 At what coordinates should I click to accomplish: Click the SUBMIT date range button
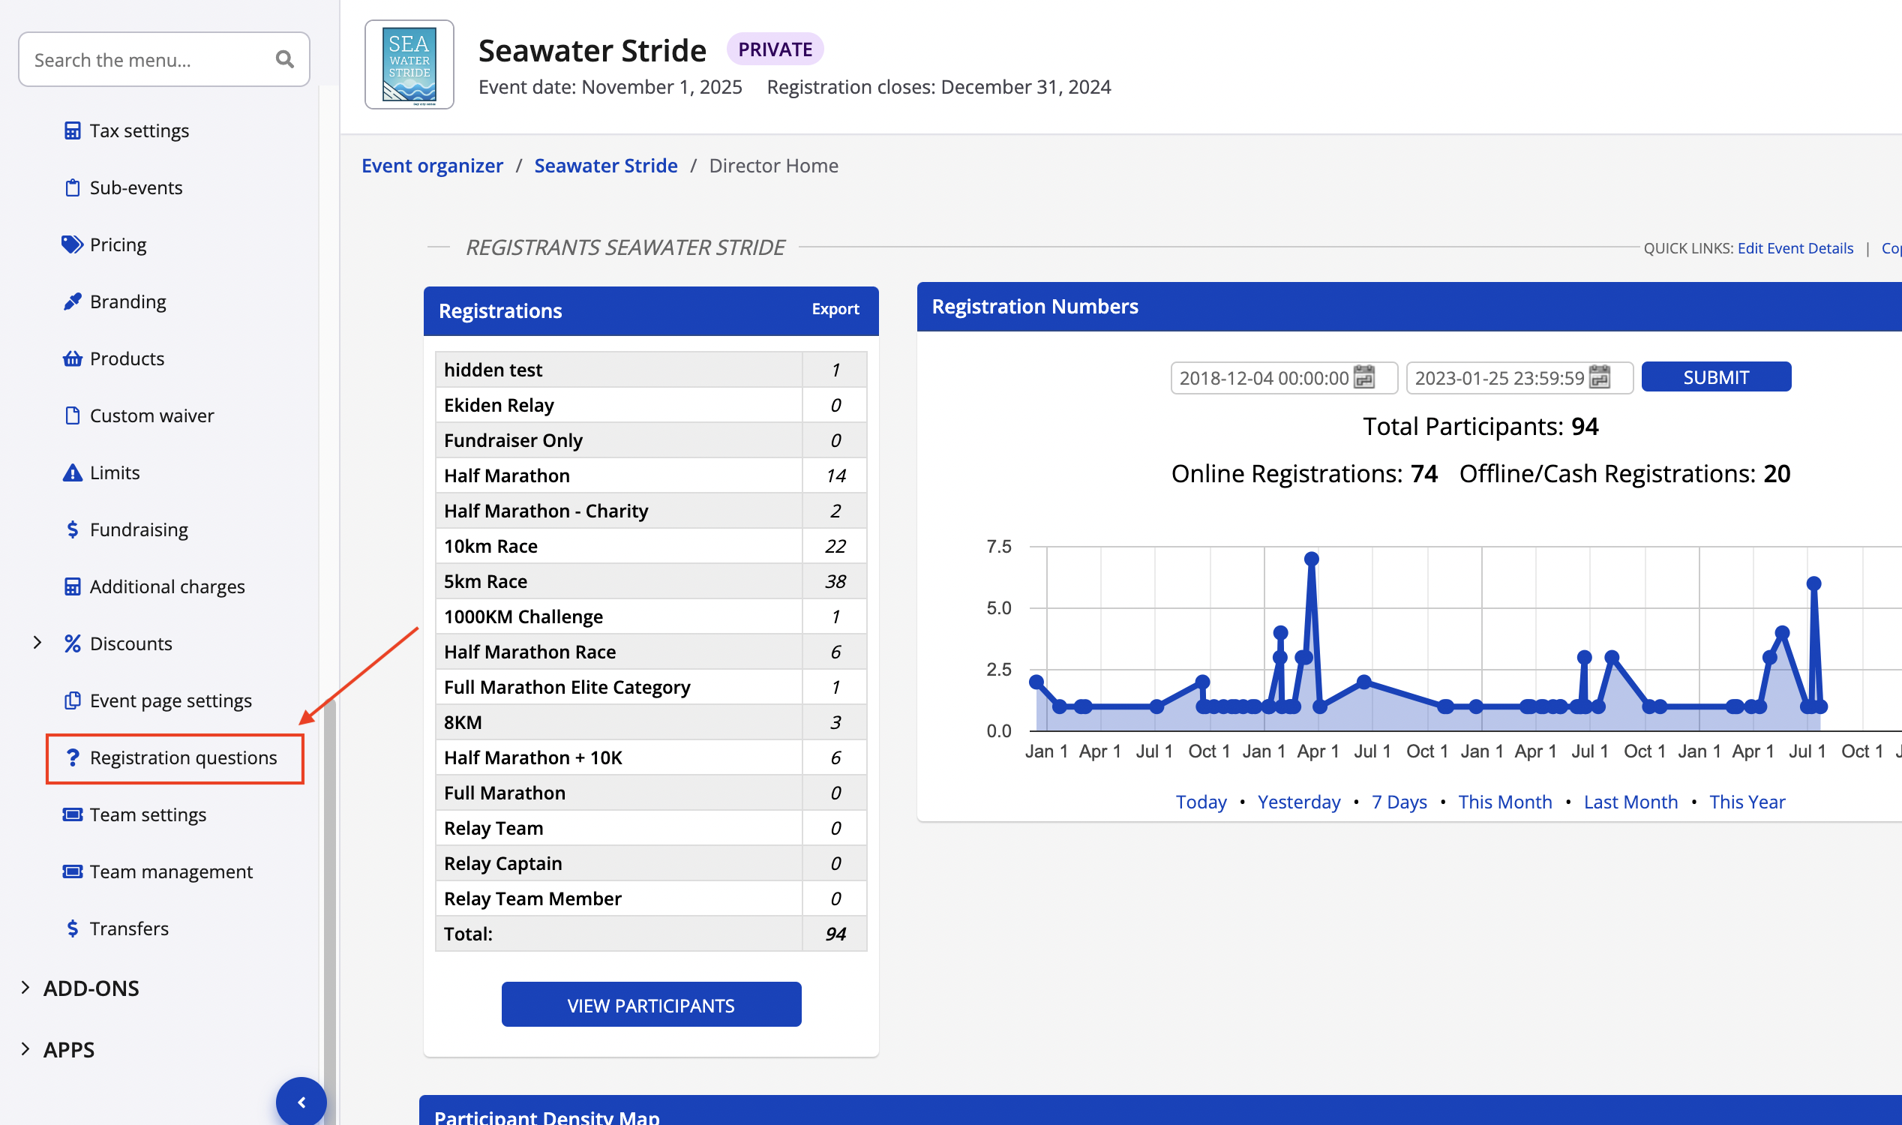[x=1715, y=376]
